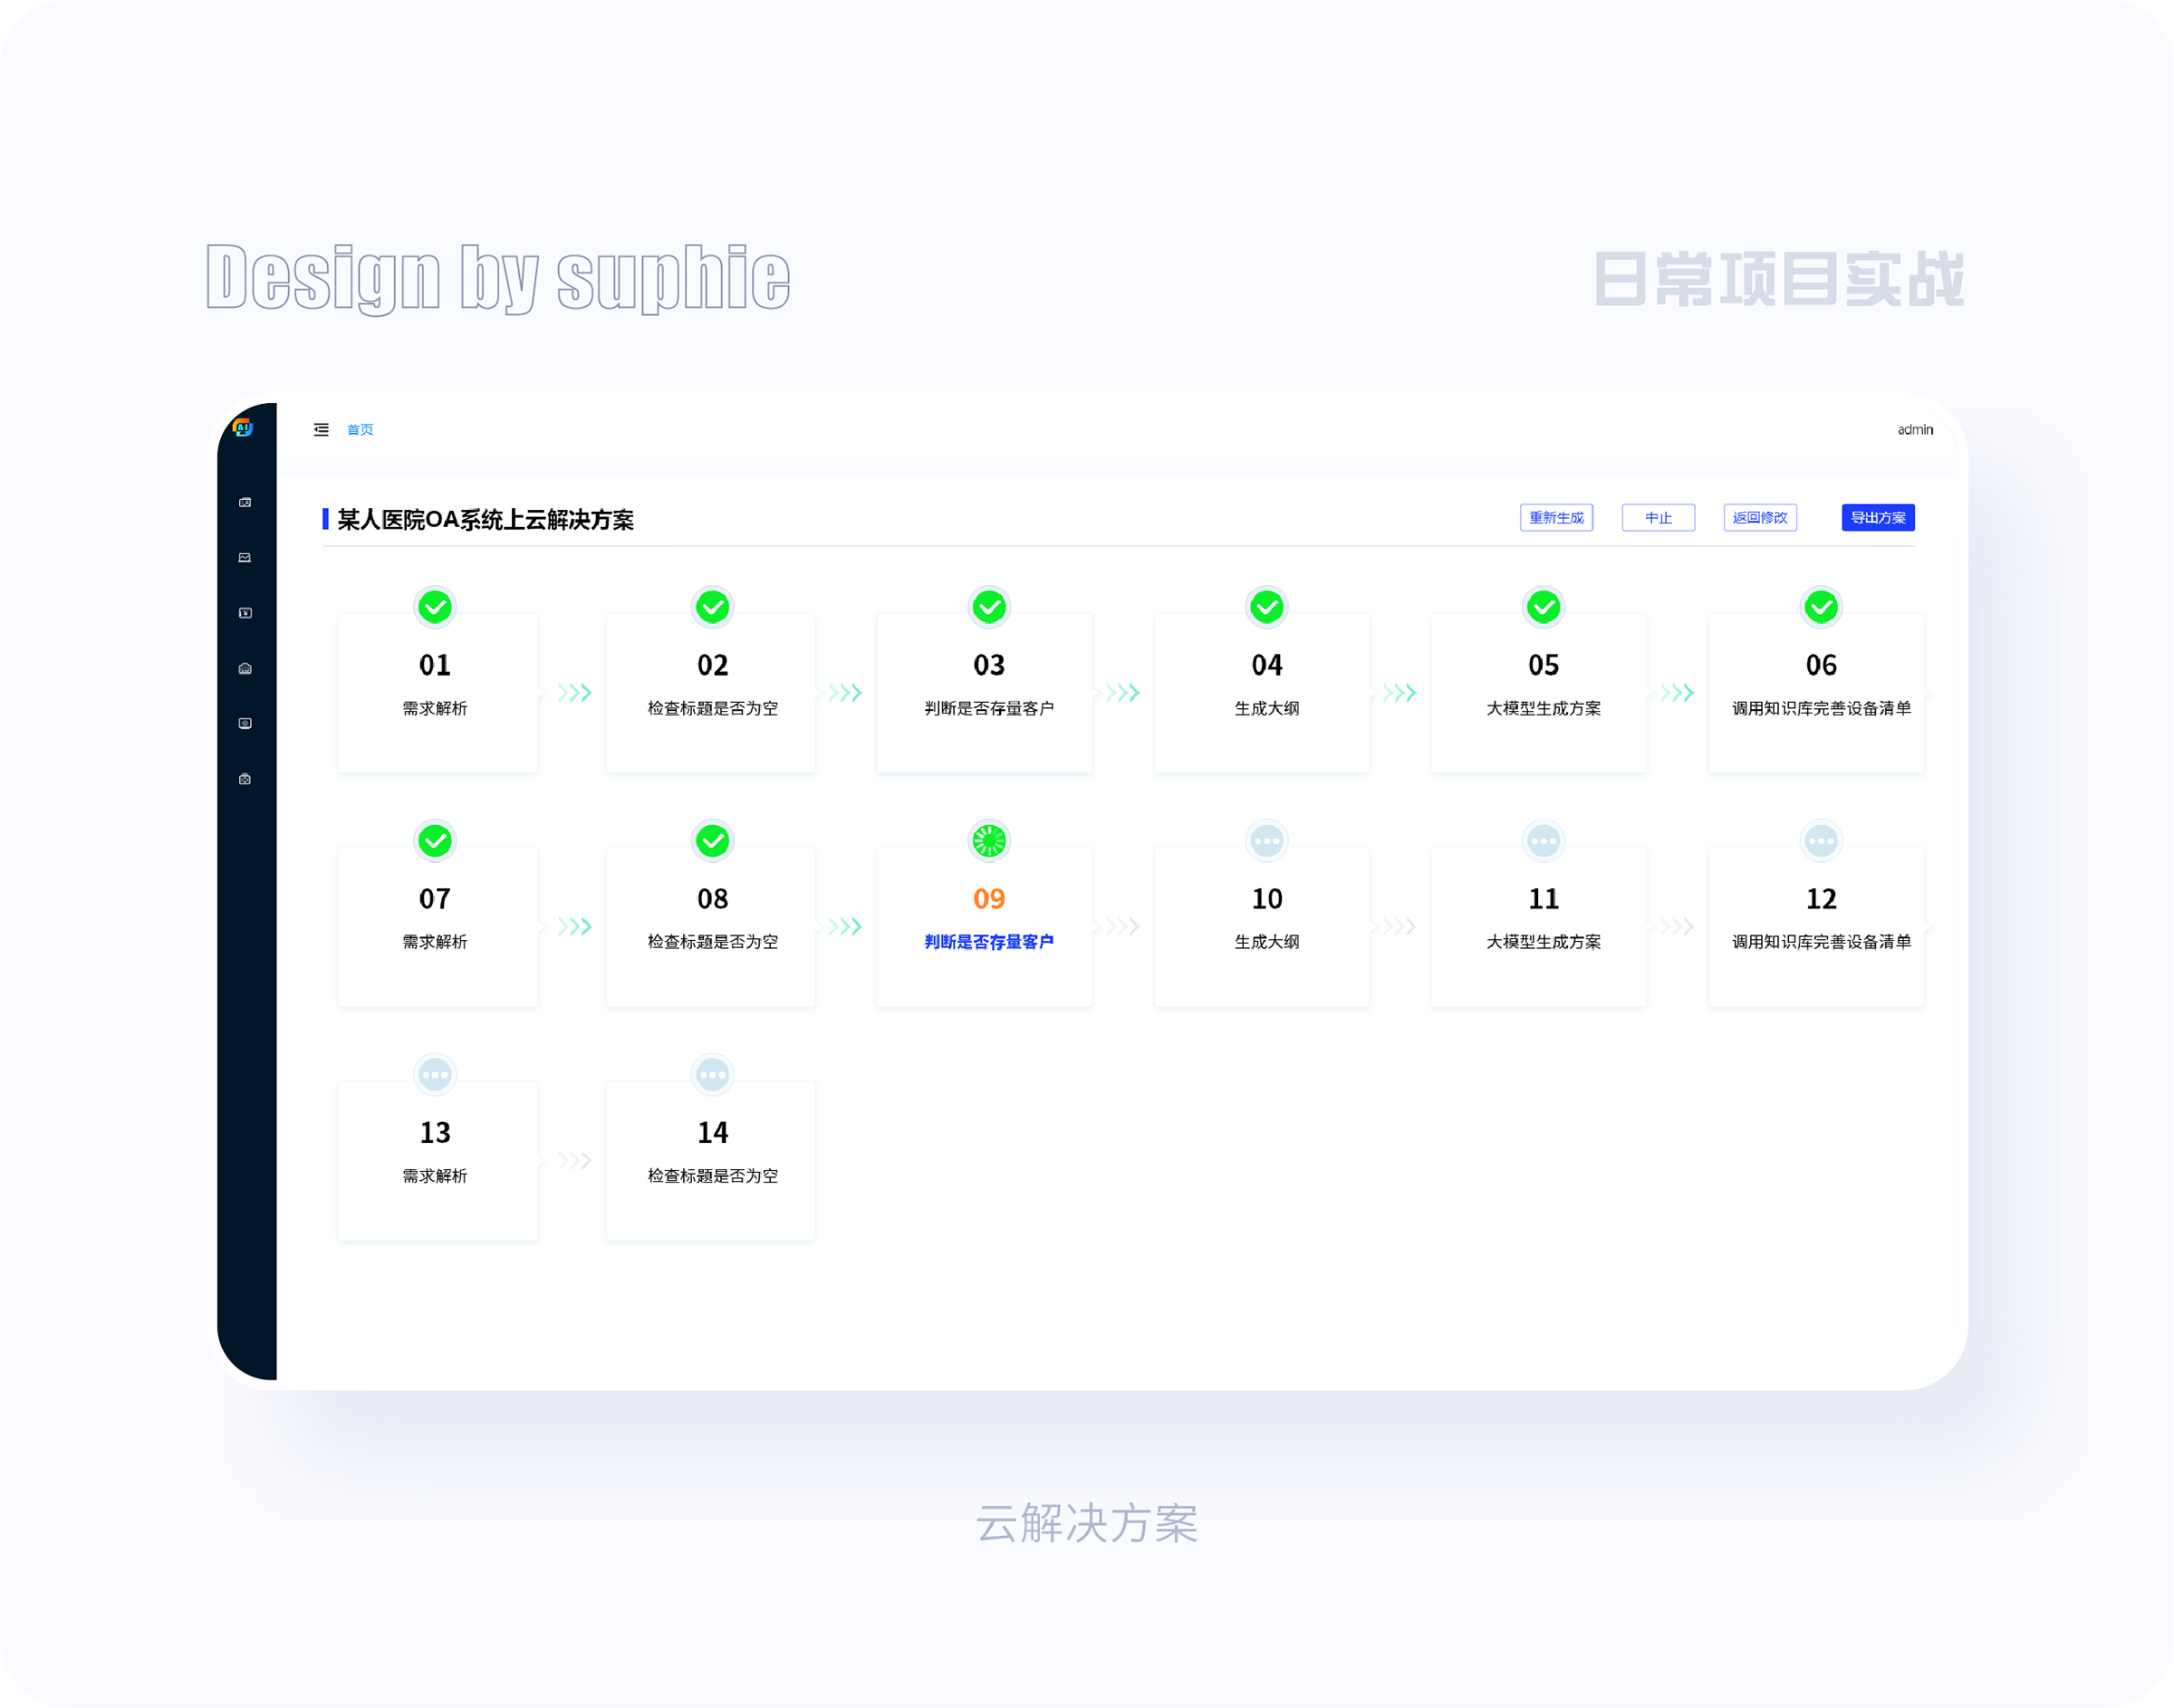The image size is (2174, 1708).
Task: Open step card 03 判断是否存量客户
Action: (x=985, y=692)
